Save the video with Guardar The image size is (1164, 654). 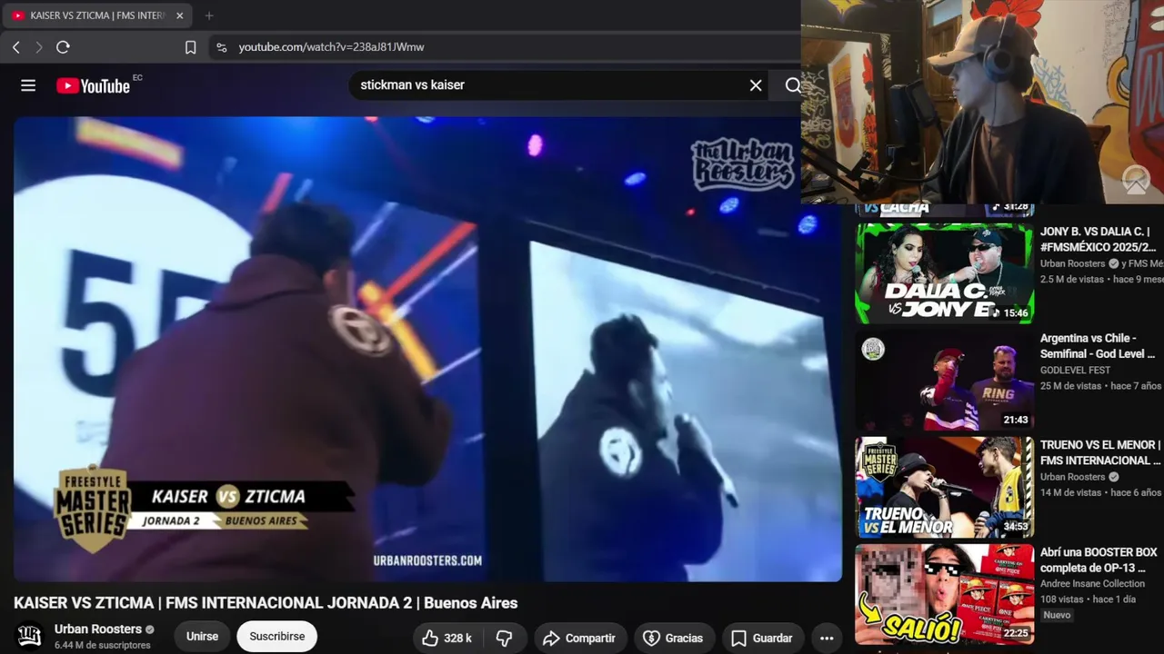pyautogui.click(x=762, y=638)
